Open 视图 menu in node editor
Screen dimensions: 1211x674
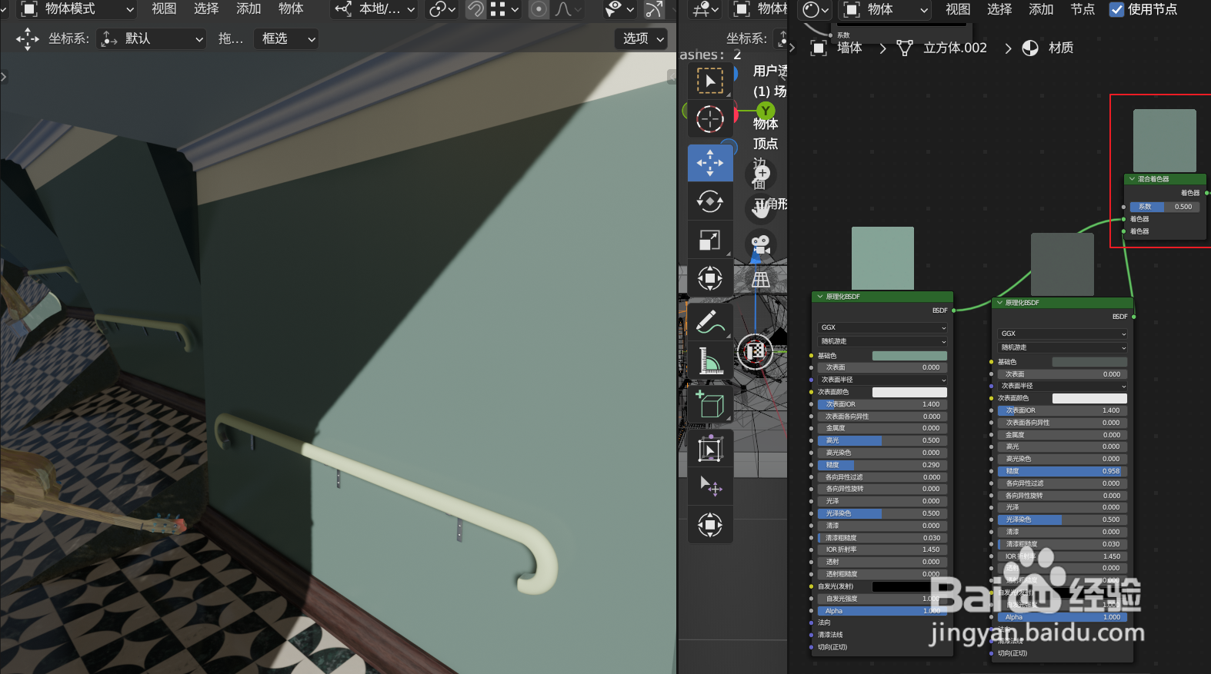point(958,9)
